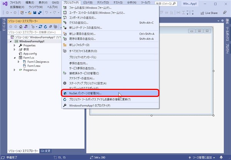Click the Undo toolbar icon
This screenshot has width=231, height=160.
[x=47, y=13]
